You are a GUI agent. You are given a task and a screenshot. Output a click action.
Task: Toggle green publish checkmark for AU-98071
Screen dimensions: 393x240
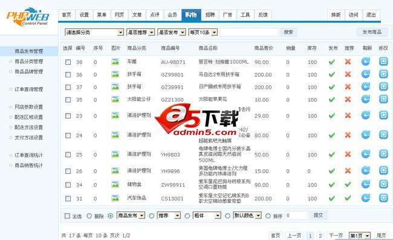point(331,62)
